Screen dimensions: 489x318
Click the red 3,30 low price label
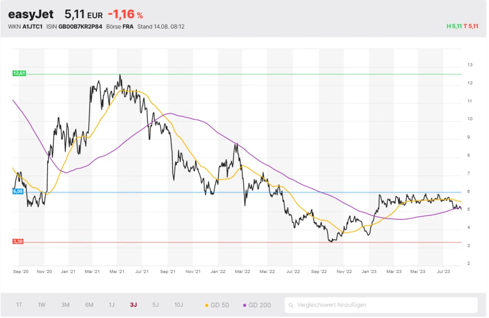coord(18,242)
